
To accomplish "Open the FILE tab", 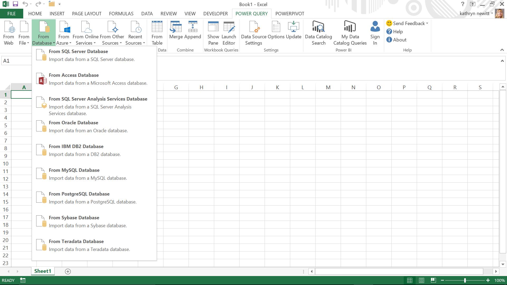I will tap(11, 14).
